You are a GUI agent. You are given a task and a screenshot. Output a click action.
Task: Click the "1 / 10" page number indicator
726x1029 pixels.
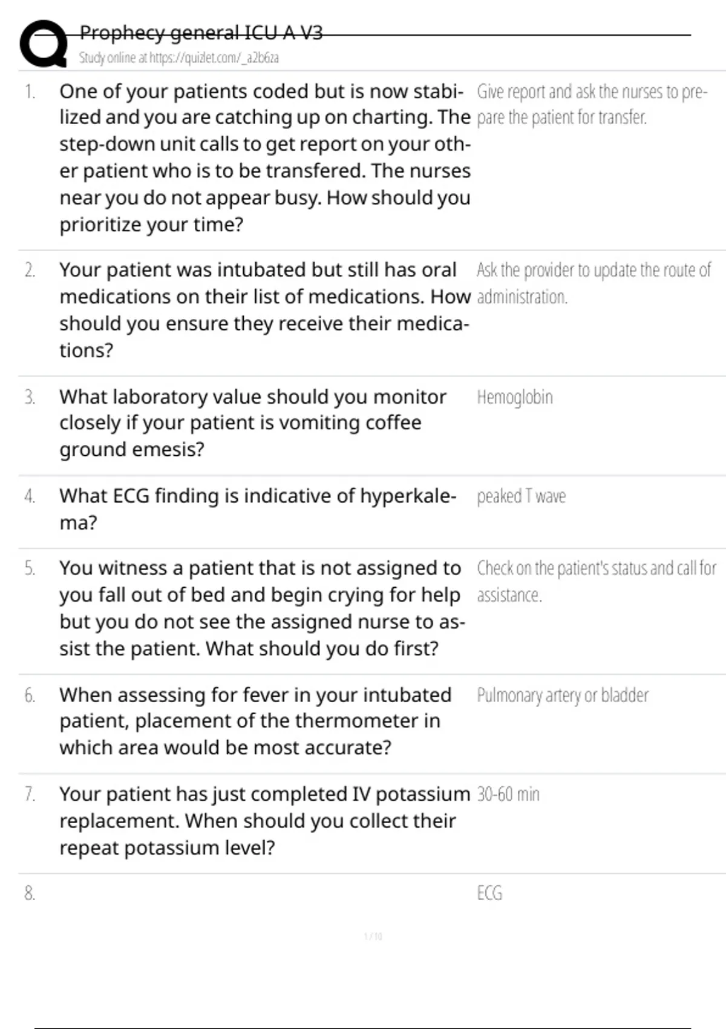[x=373, y=936]
